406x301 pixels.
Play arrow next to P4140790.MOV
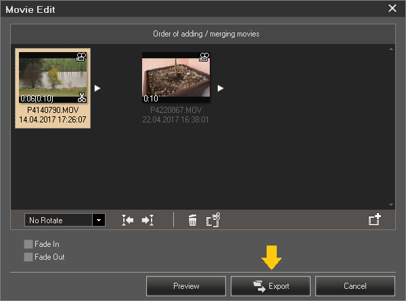click(97, 88)
